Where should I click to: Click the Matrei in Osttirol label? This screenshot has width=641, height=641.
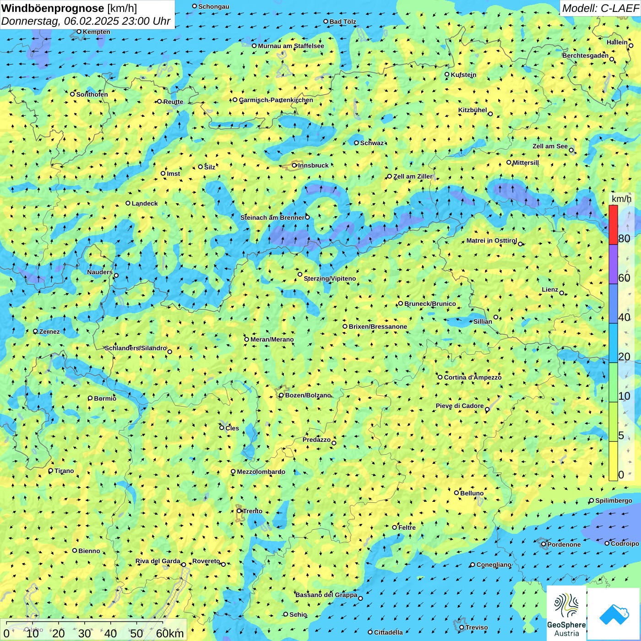[x=492, y=240]
